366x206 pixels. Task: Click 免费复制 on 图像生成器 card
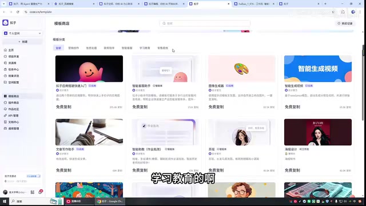[216, 107]
